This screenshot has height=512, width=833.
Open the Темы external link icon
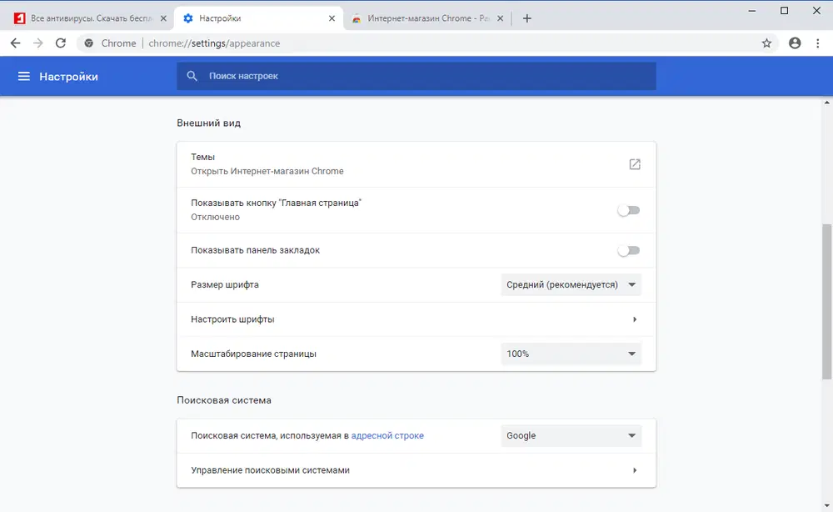[x=635, y=164]
